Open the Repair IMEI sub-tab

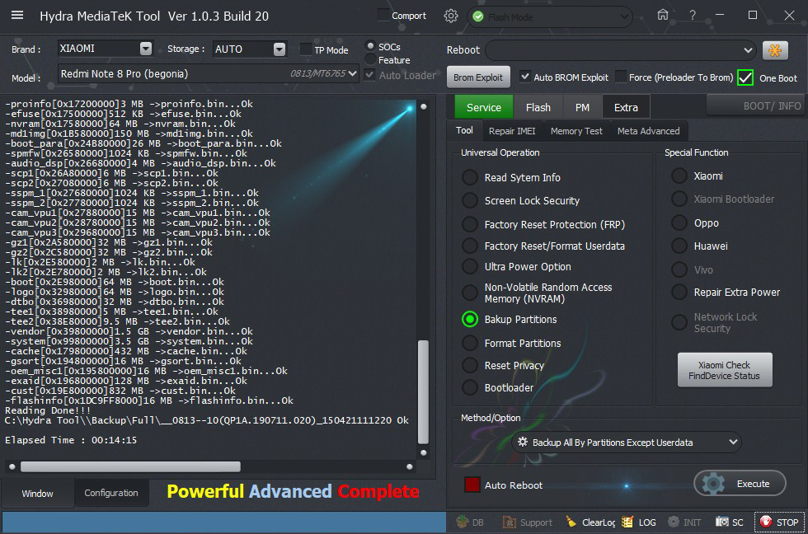click(x=512, y=131)
